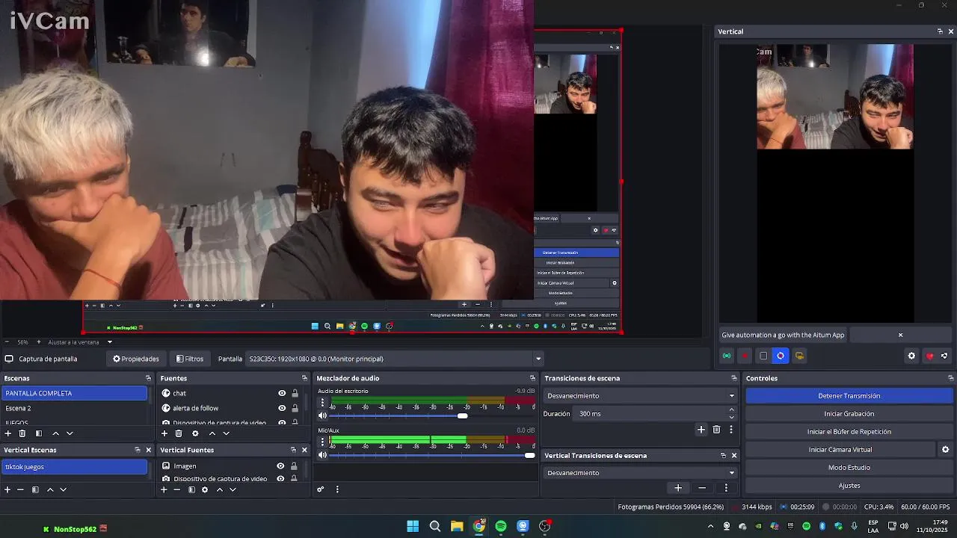Move source up in Fuentes toolbar
Viewport: 957px width, 538px height.
pos(212,433)
